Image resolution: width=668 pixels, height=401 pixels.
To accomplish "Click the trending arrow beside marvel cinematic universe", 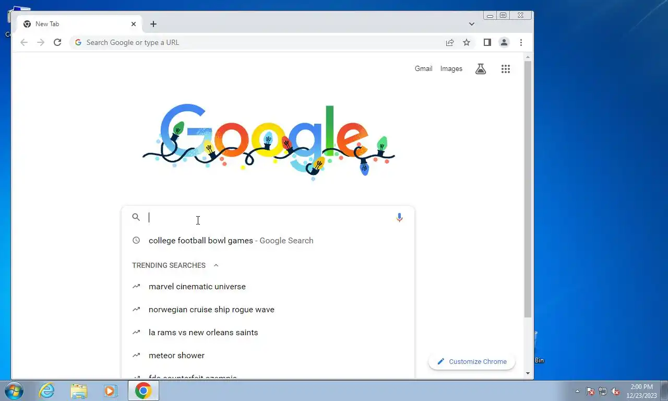I will tap(136, 286).
